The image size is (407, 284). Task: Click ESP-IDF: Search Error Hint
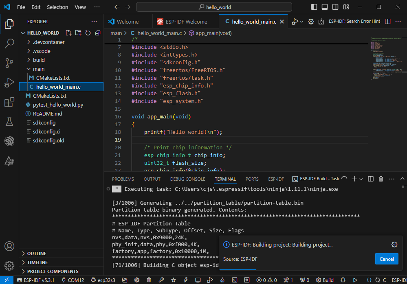coord(354,22)
